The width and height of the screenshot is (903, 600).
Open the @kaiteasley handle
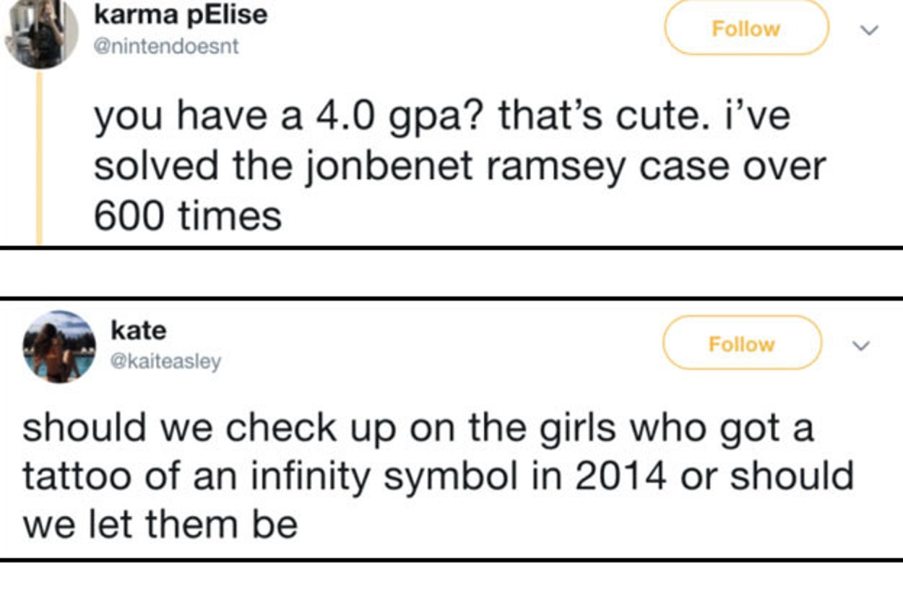pos(165,361)
